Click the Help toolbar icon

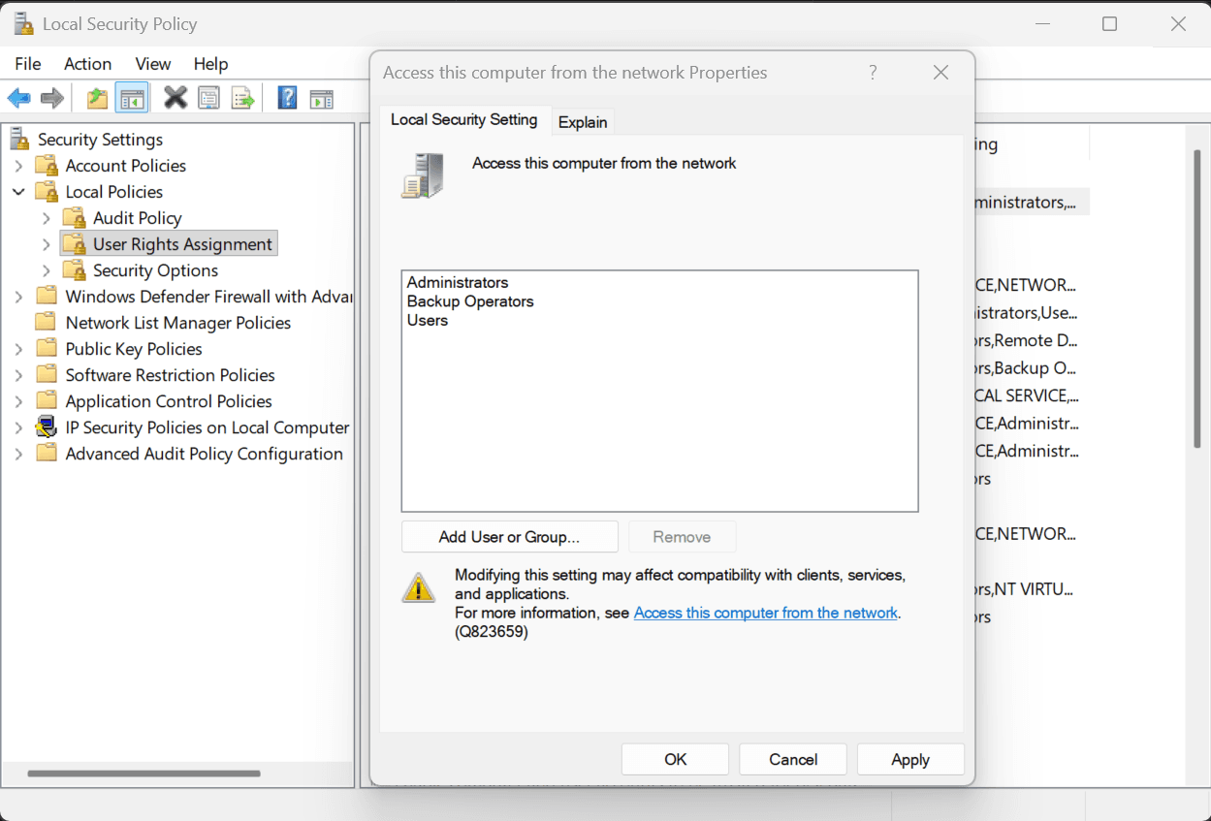(x=287, y=97)
